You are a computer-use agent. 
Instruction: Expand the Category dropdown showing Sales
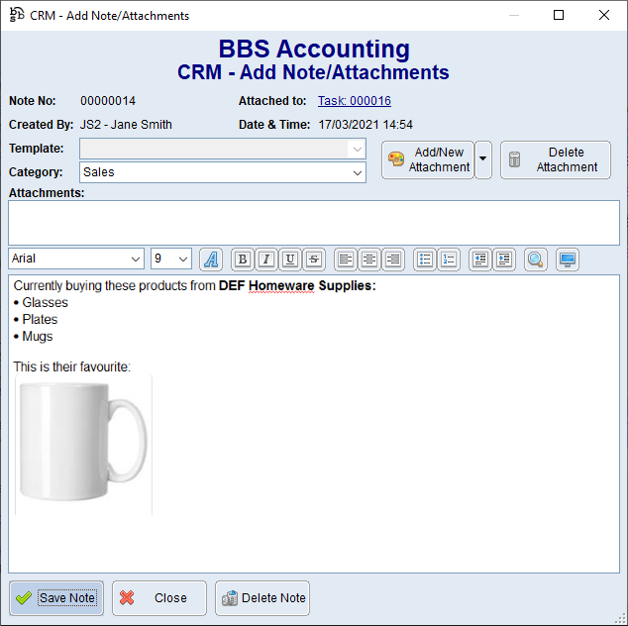(x=358, y=172)
